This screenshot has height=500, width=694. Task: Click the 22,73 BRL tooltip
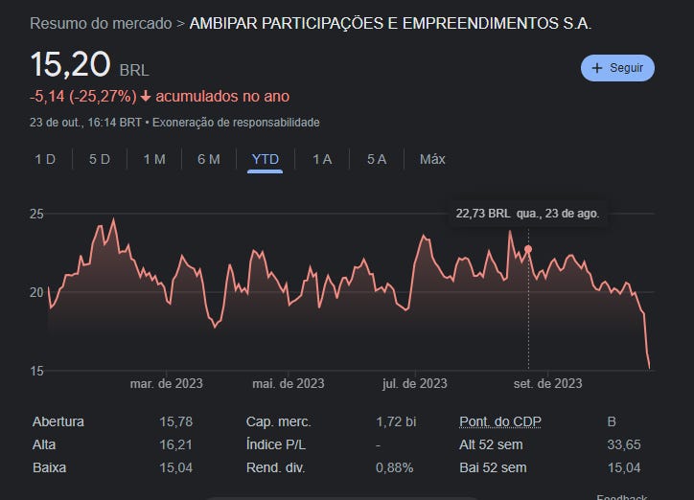[527, 214]
